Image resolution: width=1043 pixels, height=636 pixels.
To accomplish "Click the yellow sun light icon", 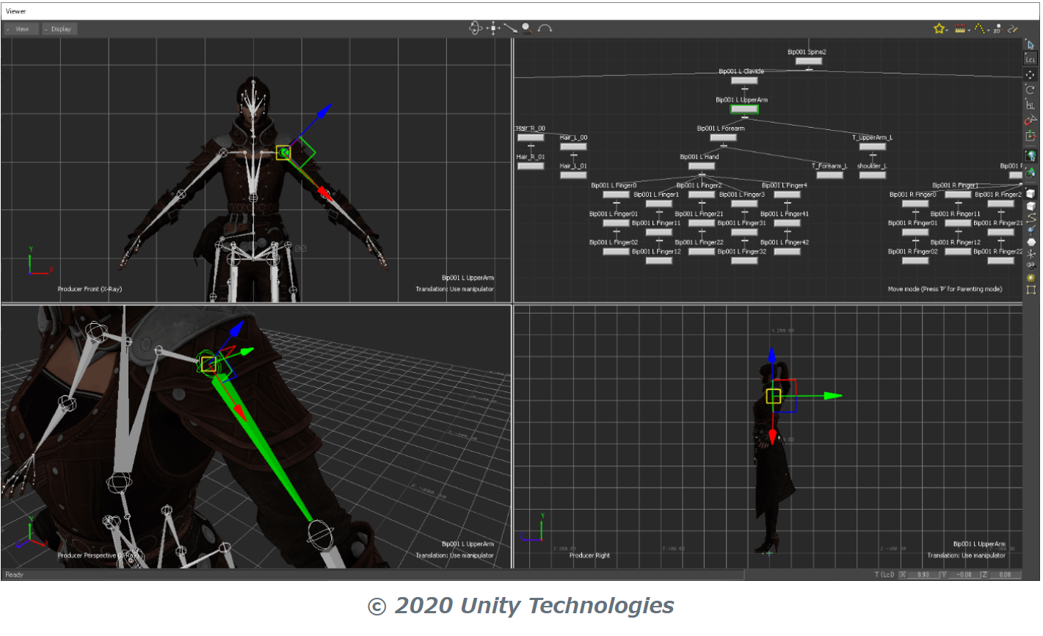I will [1031, 278].
